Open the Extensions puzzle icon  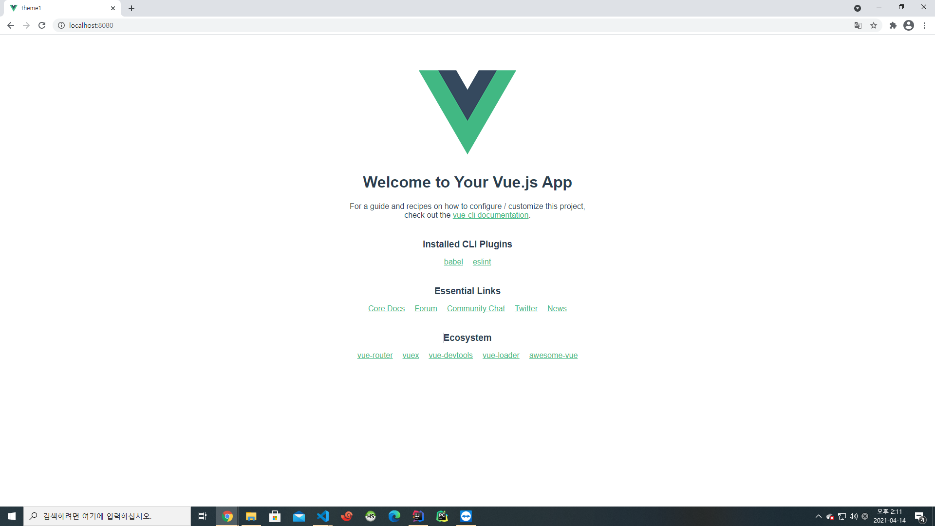[893, 25]
